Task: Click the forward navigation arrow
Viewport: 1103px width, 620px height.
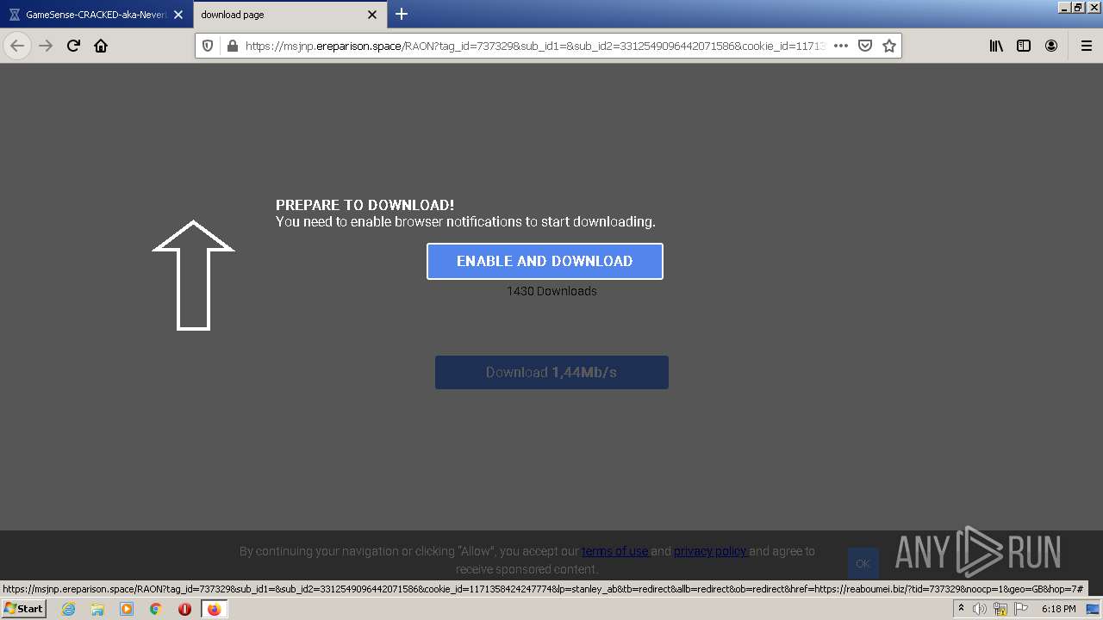Action: (x=47, y=46)
